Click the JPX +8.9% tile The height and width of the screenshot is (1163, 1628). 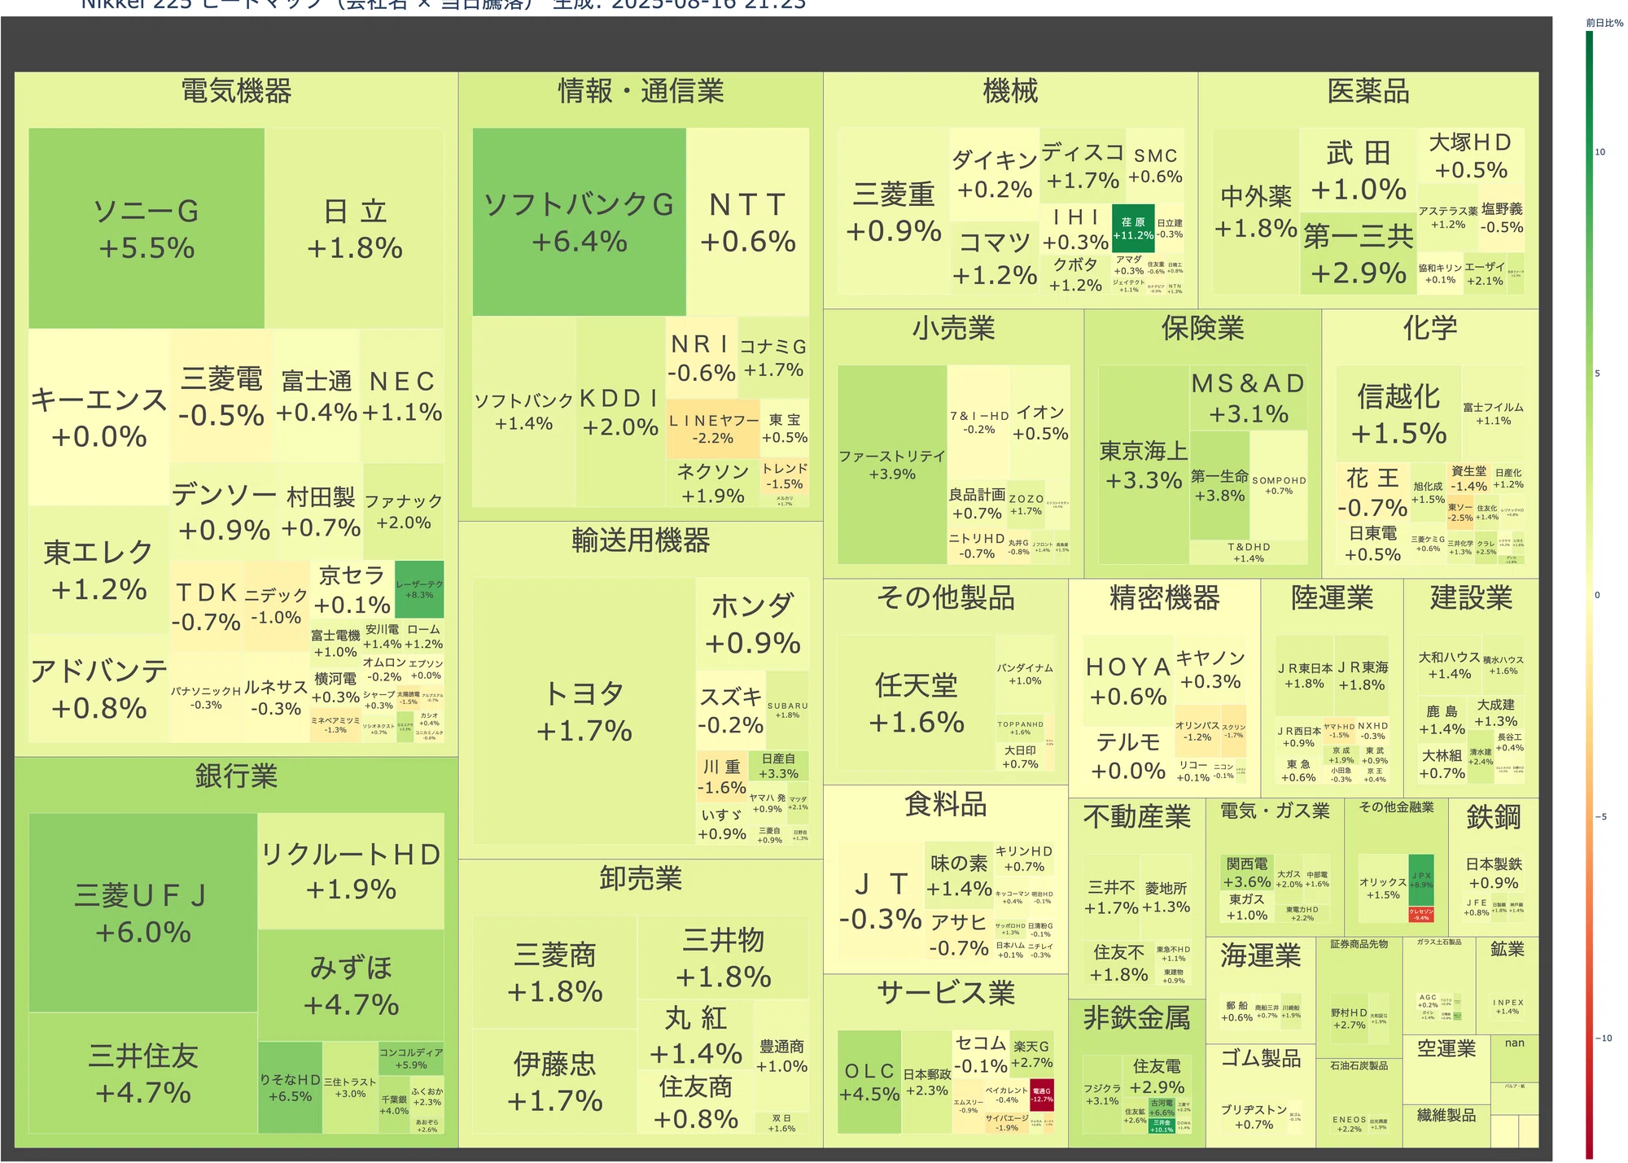tap(1421, 880)
